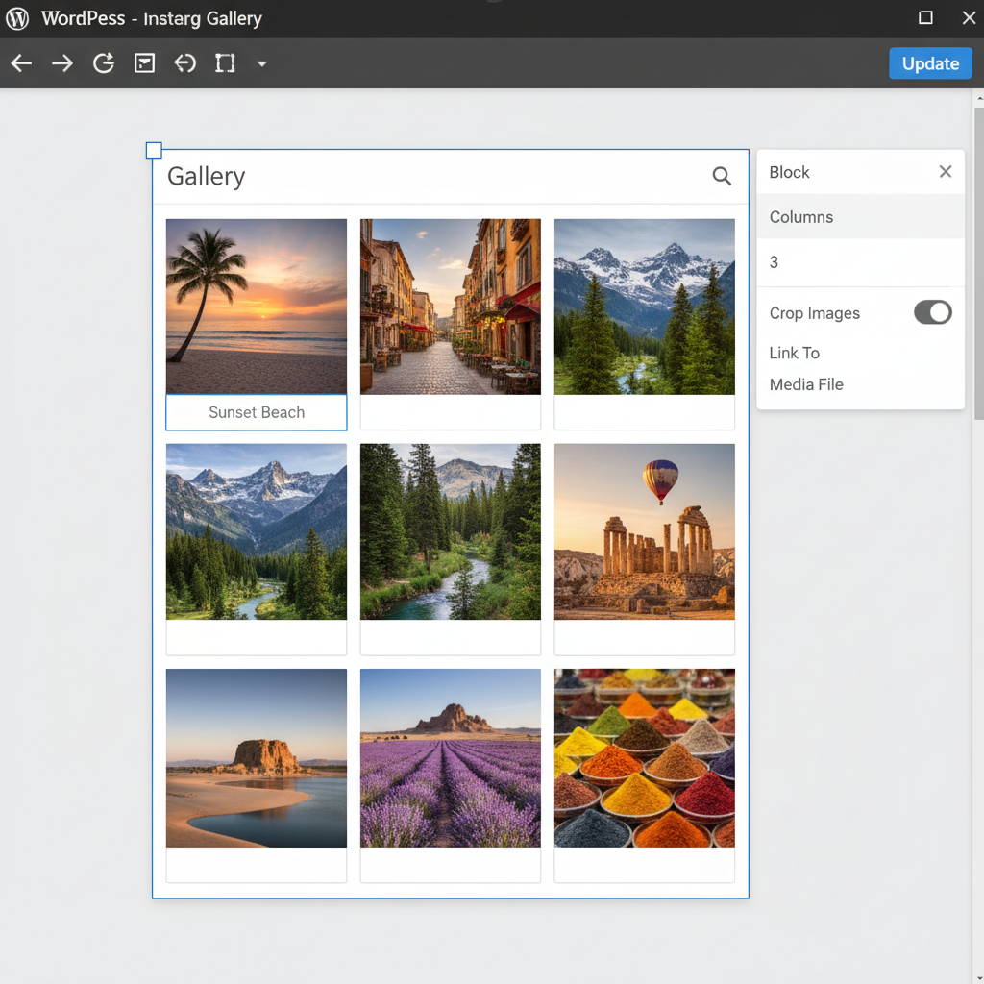Open the gallery search icon
The width and height of the screenshot is (984, 984).
point(722,177)
